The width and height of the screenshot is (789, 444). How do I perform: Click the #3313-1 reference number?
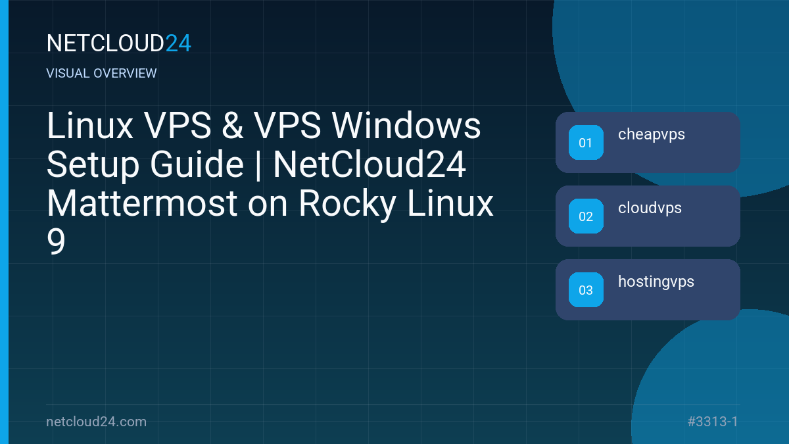tap(713, 422)
